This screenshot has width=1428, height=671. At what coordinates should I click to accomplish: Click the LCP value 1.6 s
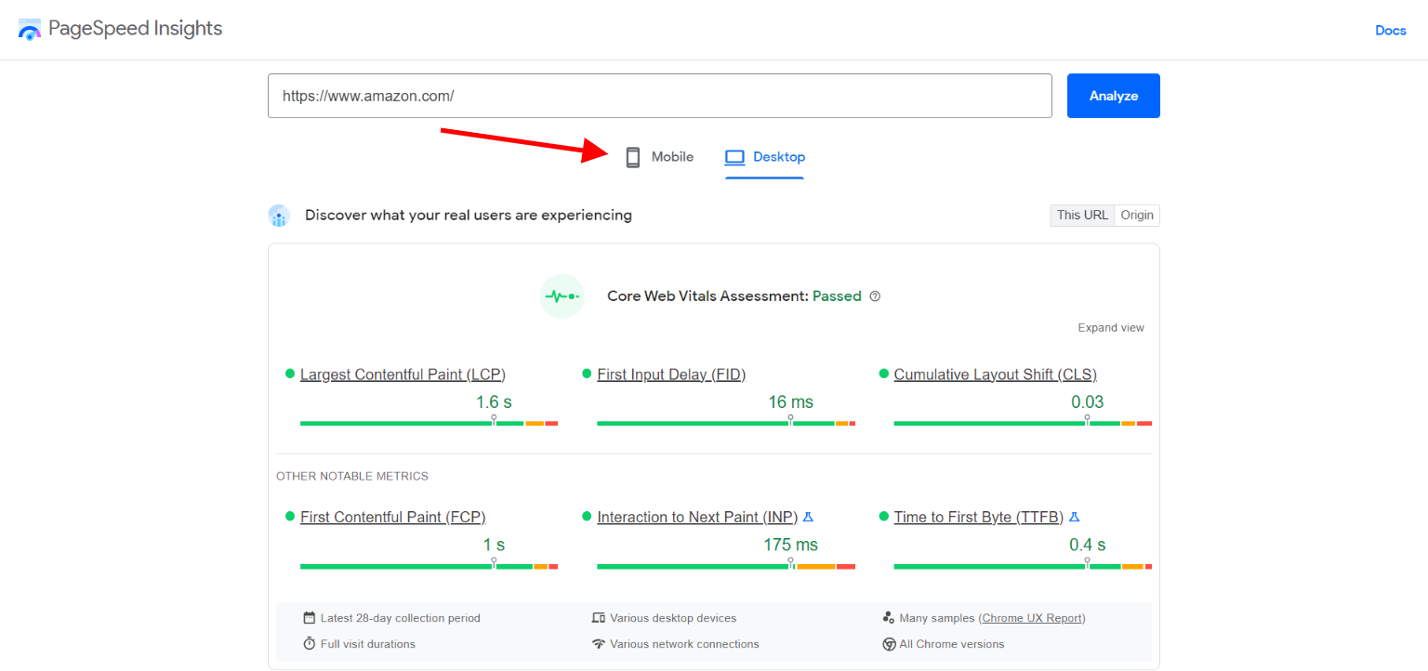coord(494,402)
